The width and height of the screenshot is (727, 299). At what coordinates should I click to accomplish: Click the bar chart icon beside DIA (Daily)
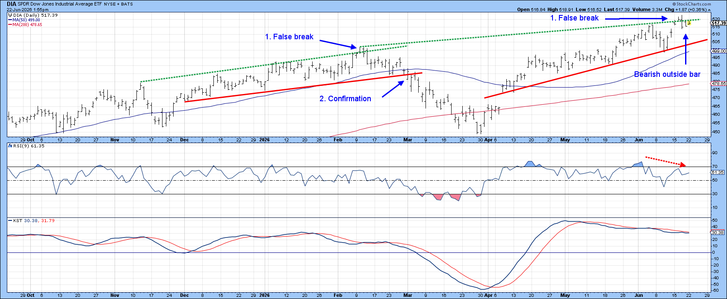[x=10, y=15]
